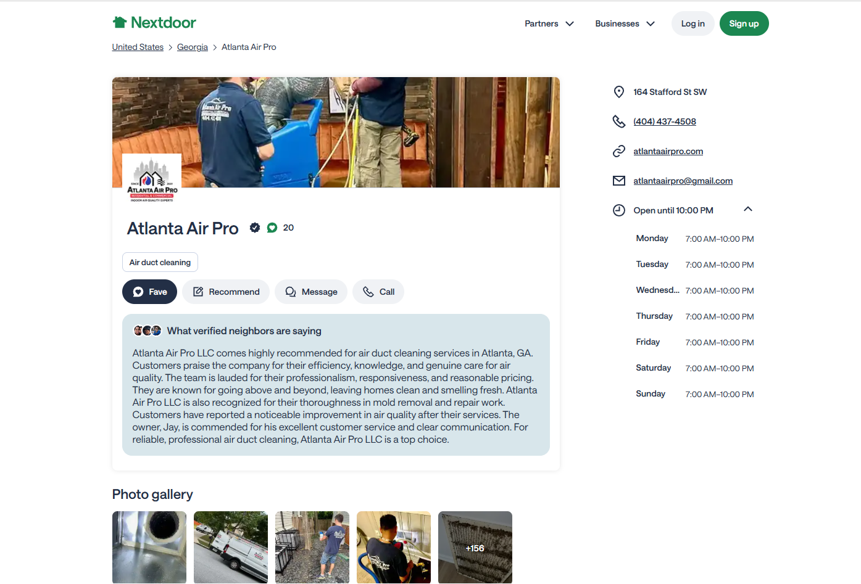The height and width of the screenshot is (584, 861).
Task: Click the Monday hours row
Action: coord(695,239)
